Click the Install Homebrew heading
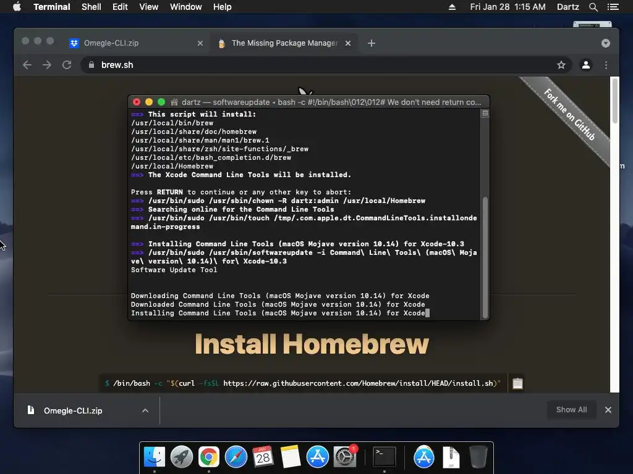 (x=312, y=344)
